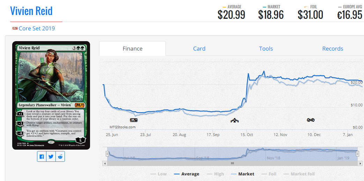364x181 pixels.
Task: Open the Tools tab
Action: pos(266,48)
